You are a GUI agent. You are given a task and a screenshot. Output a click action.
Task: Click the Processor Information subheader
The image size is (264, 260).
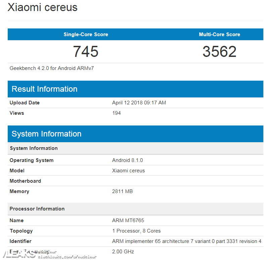coord(136,209)
